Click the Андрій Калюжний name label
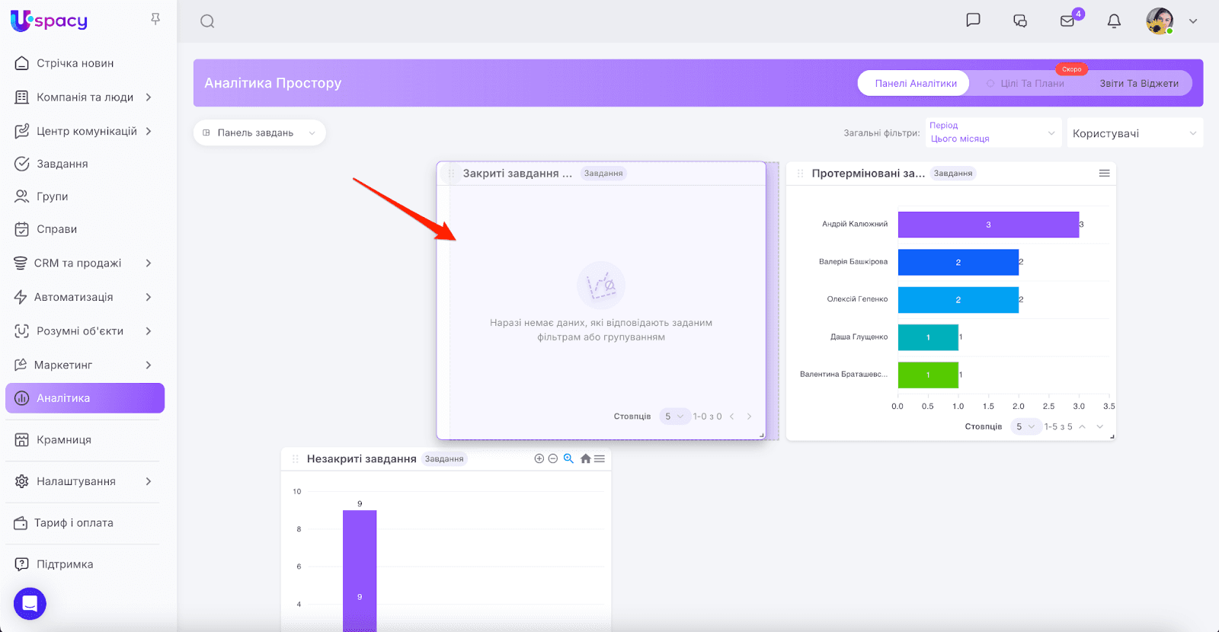This screenshot has height=632, width=1219. pos(855,224)
